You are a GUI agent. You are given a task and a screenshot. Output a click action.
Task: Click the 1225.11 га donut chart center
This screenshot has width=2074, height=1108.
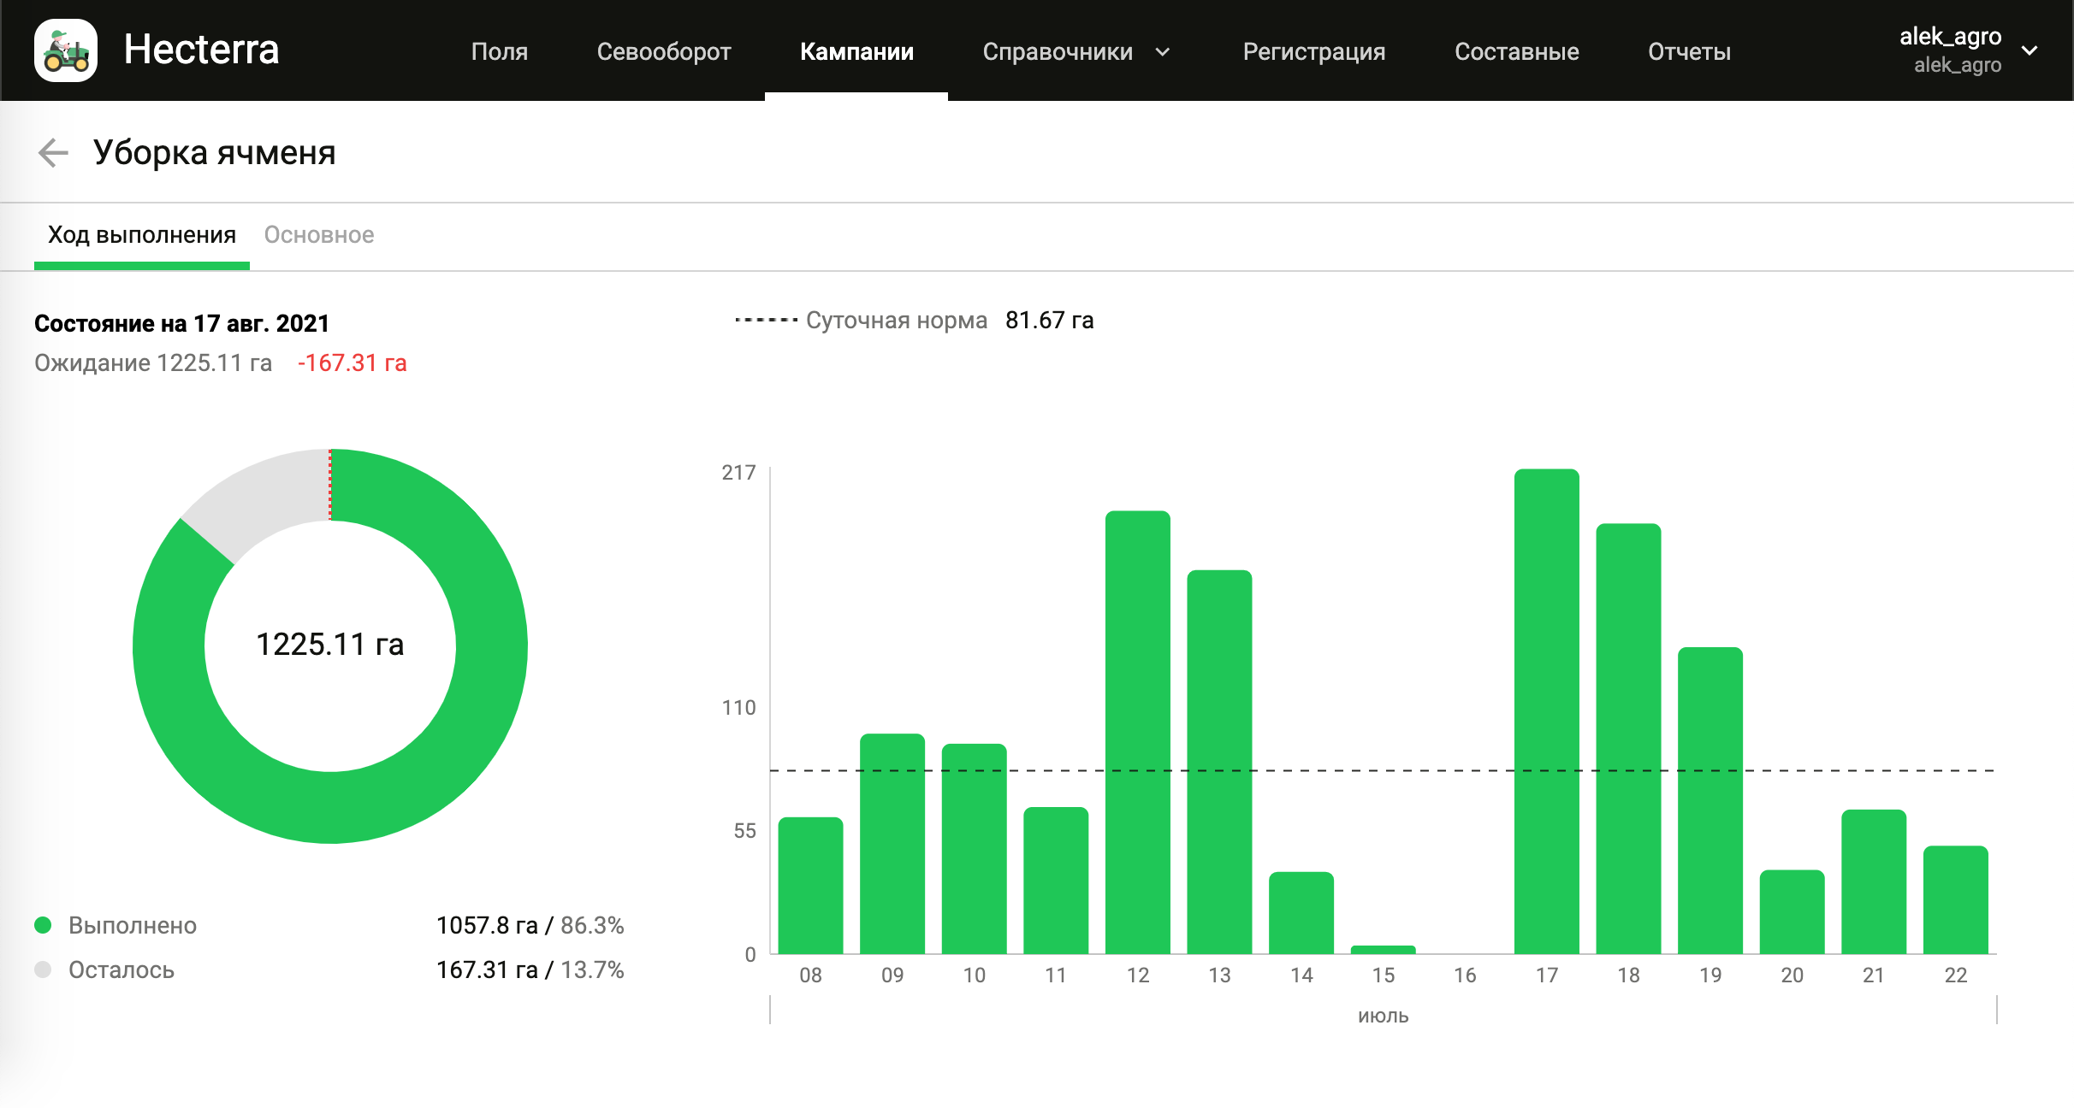point(330,645)
